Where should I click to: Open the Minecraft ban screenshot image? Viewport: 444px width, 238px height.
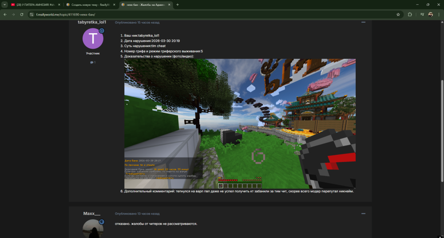240,123
